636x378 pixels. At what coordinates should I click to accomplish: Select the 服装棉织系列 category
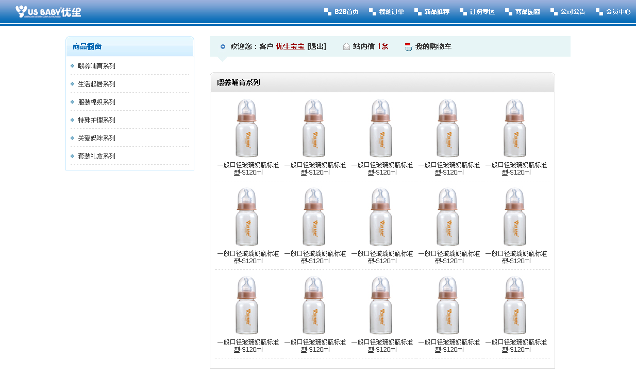point(96,102)
